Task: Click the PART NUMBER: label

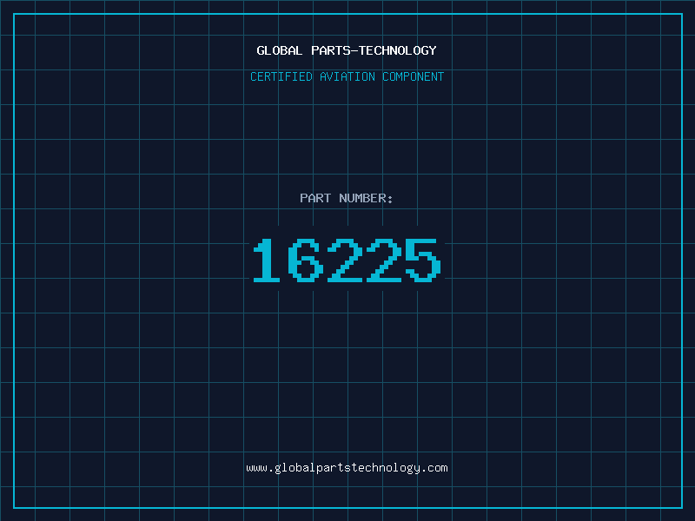Action: pos(346,198)
